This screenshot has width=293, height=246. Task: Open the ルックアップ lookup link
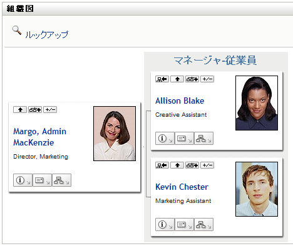click(x=46, y=34)
